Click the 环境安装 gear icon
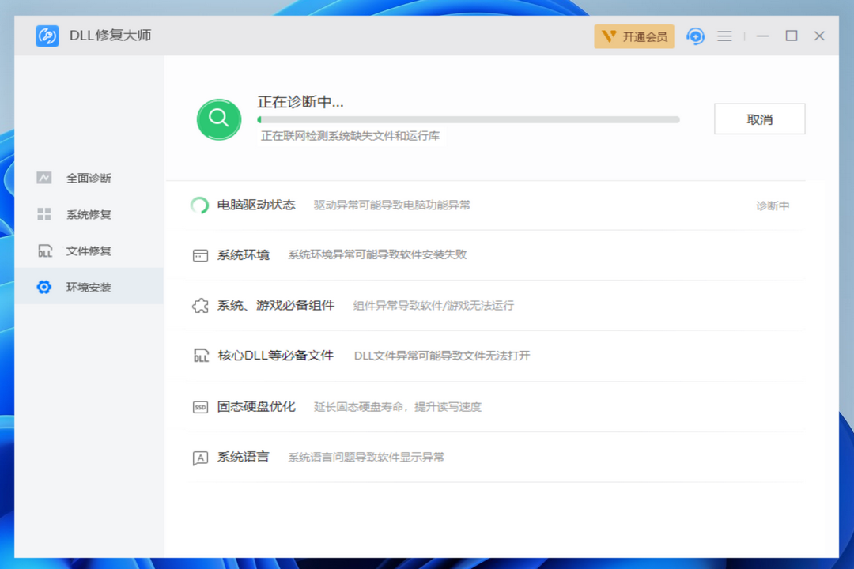The width and height of the screenshot is (854, 569). click(45, 288)
